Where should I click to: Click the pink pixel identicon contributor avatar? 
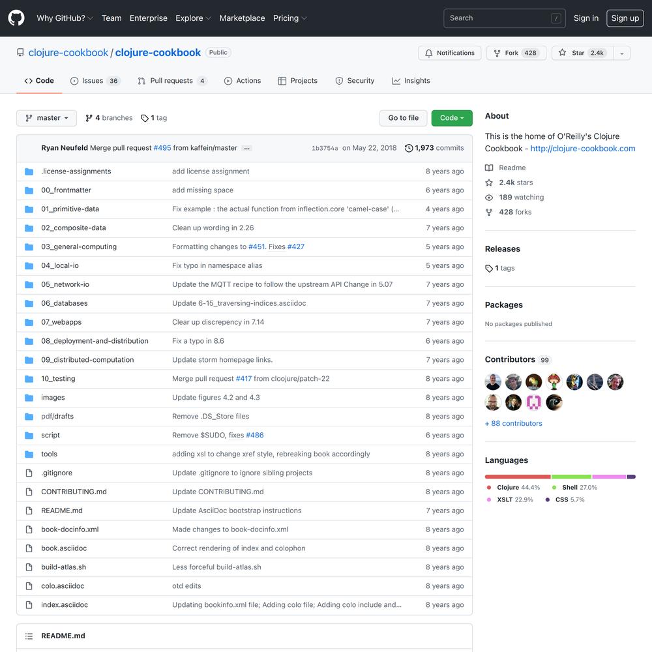[x=533, y=402]
